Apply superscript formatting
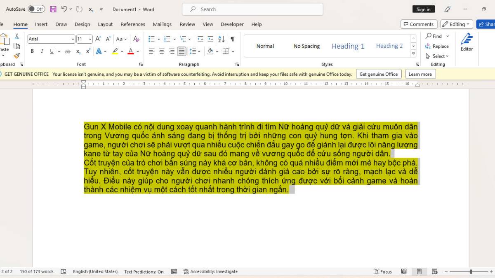 coord(88,51)
